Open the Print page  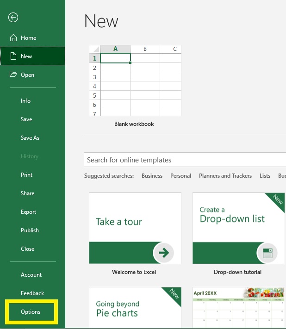[27, 175]
